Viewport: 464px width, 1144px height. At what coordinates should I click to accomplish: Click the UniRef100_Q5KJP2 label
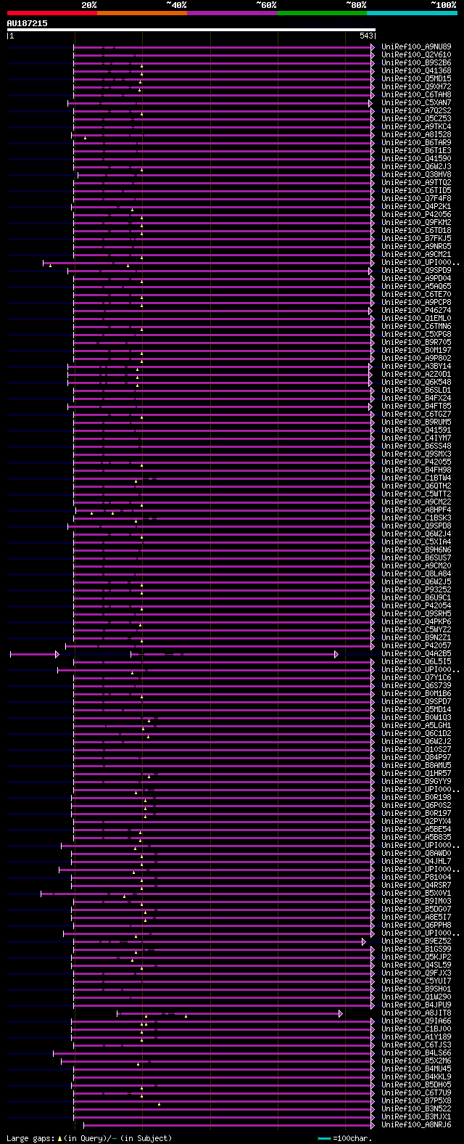(x=416, y=957)
